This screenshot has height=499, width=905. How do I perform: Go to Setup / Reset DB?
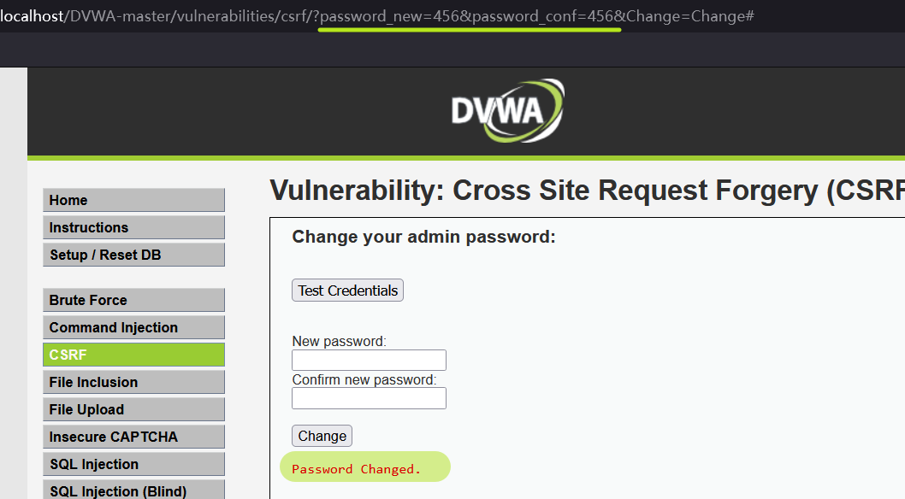[x=133, y=255]
